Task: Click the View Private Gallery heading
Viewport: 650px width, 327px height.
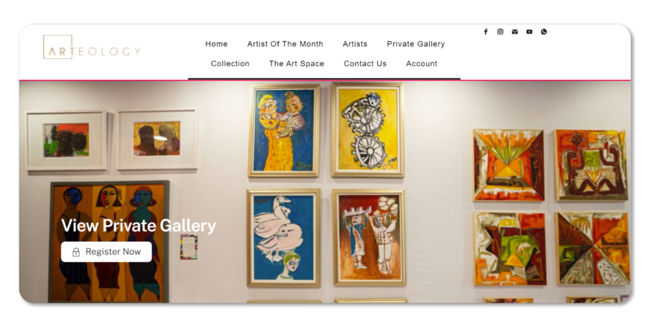Action: pos(138,226)
